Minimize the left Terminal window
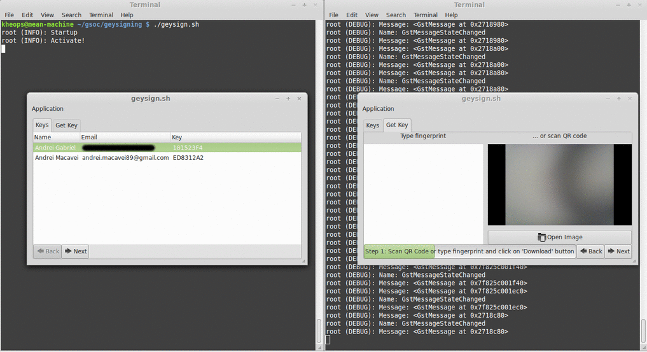 coord(293,5)
